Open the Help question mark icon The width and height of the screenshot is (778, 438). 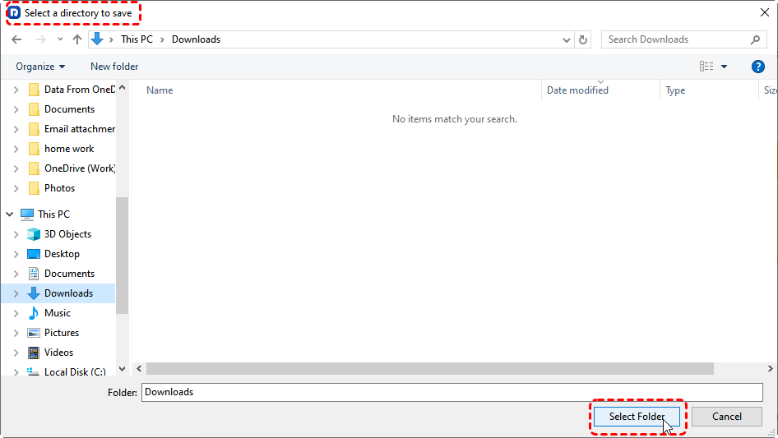(x=758, y=67)
